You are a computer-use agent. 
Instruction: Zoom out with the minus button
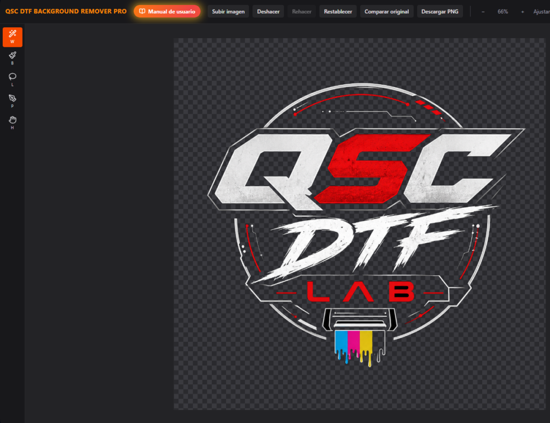point(483,12)
